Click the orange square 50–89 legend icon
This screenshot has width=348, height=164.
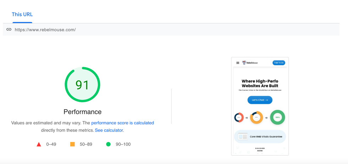72,144
